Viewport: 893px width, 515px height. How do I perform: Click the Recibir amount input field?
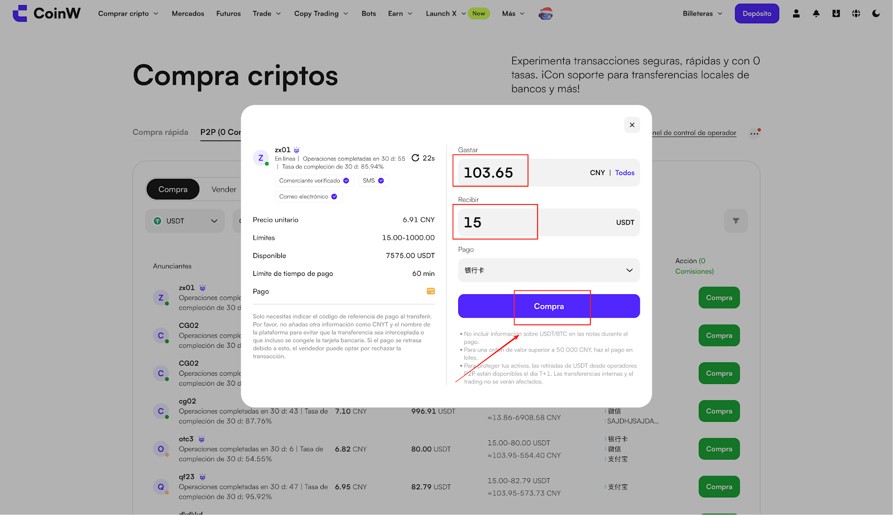click(x=536, y=222)
